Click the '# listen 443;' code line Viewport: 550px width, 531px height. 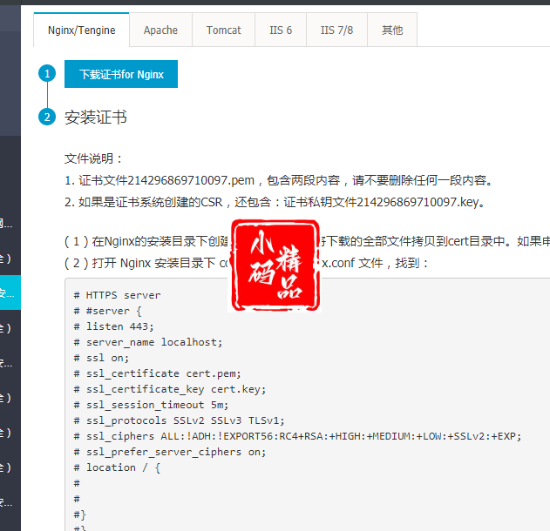113,326
